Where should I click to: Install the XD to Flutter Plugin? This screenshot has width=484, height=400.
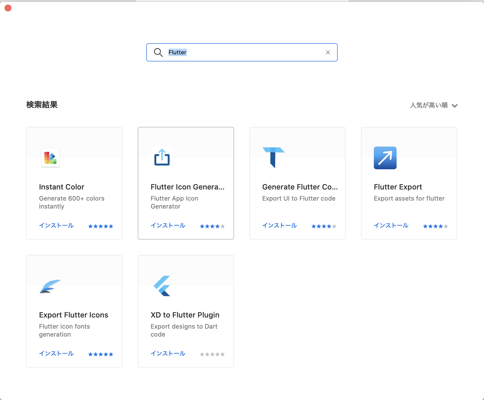[168, 353]
